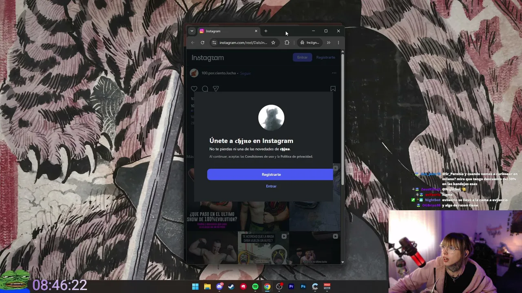Open Discord from the taskbar
Image resolution: width=522 pixels, height=293 pixels.
coord(219,286)
